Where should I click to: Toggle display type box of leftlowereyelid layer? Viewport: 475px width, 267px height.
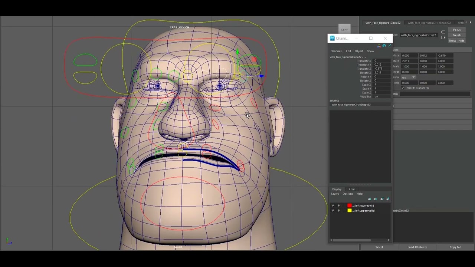(x=344, y=206)
